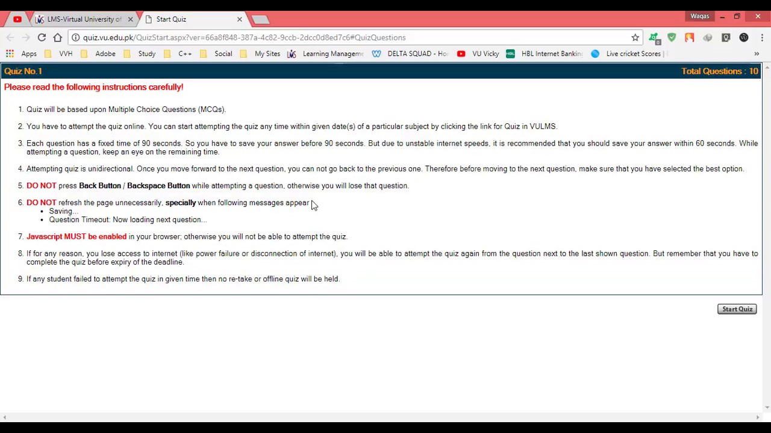Open the black VU extension icon

point(744,37)
